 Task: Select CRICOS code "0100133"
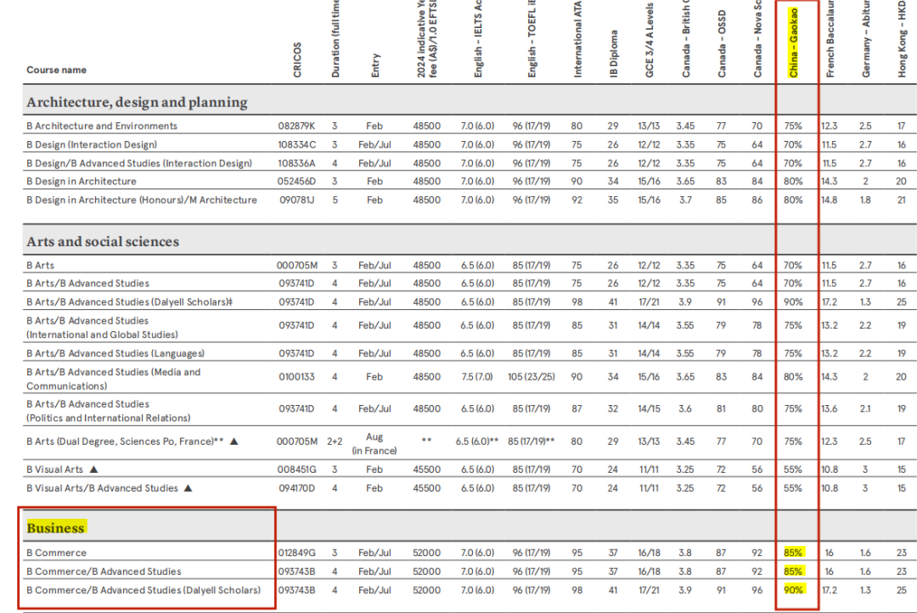pos(296,377)
